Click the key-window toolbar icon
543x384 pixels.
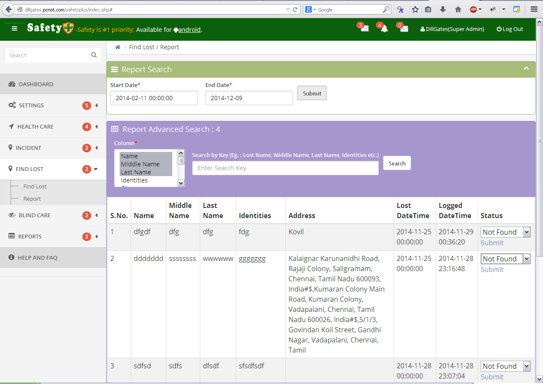pyautogui.click(x=516, y=9)
